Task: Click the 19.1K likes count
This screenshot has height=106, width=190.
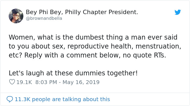Action: pyautogui.click(x=24, y=82)
